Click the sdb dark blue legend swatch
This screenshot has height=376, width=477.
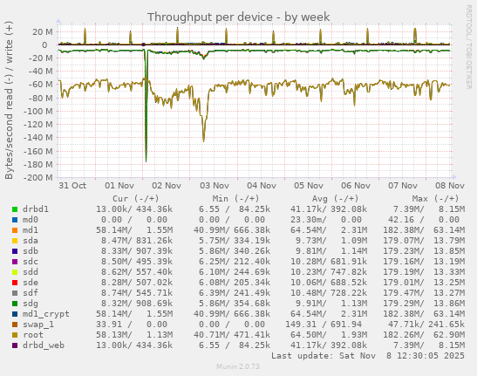point(15,251)
